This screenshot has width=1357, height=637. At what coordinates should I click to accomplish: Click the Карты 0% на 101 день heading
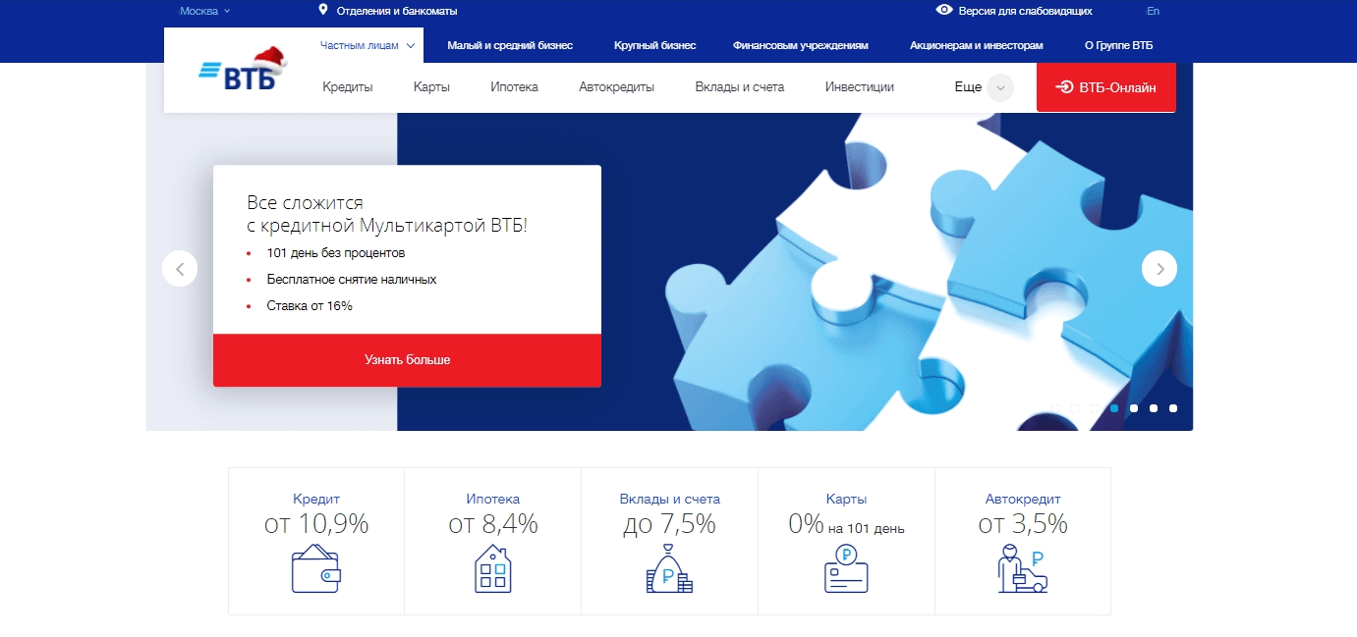846,513
